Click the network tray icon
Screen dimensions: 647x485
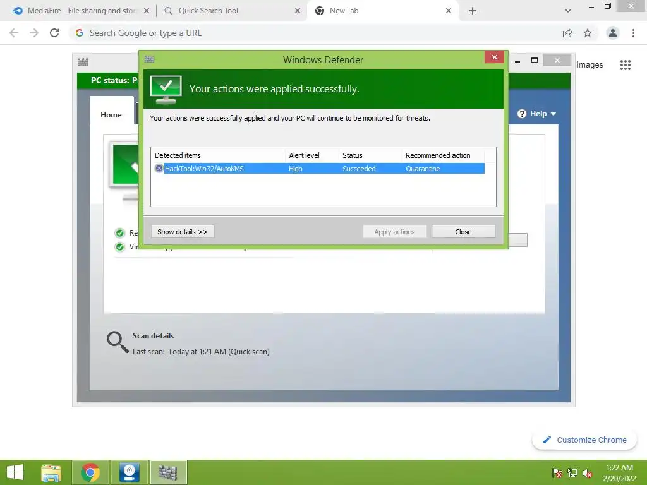click(572, 472)
